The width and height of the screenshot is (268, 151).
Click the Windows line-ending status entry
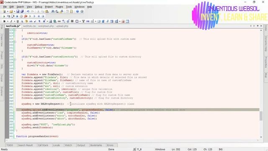click(x=160, y=149)
